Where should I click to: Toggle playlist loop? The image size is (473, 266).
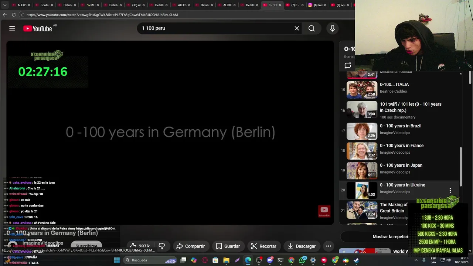pyautogui.click(x=348, y=65)
